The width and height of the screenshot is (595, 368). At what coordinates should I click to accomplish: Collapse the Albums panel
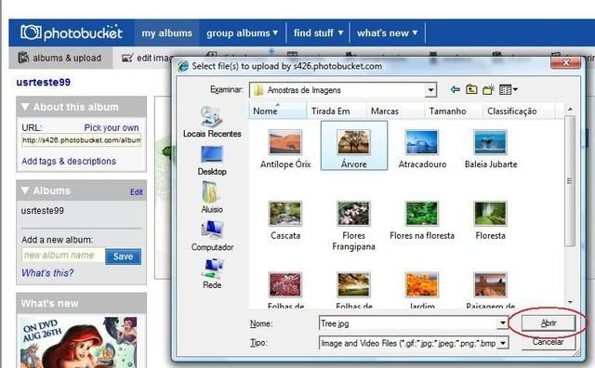pyautogui.click(x=25, y=191)
